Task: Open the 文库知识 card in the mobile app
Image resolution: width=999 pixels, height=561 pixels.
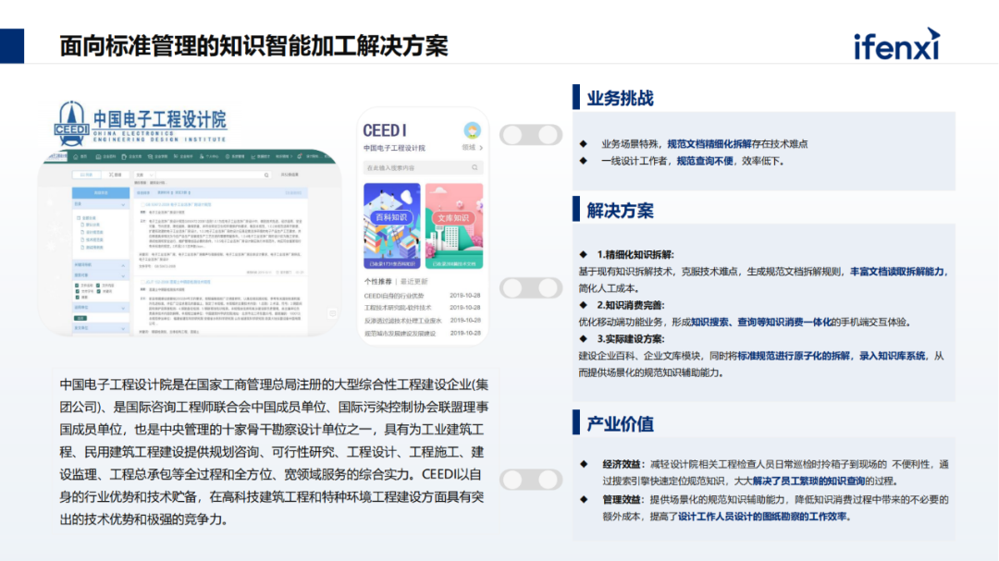Action: pyautogui.click(x=454, y=226)
